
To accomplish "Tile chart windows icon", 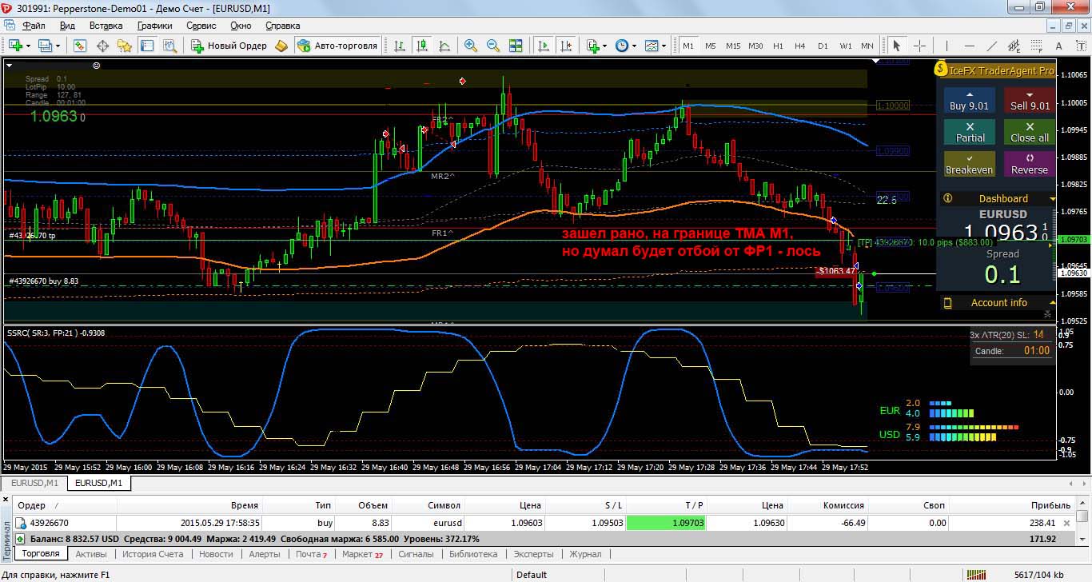I will (516, 46).
